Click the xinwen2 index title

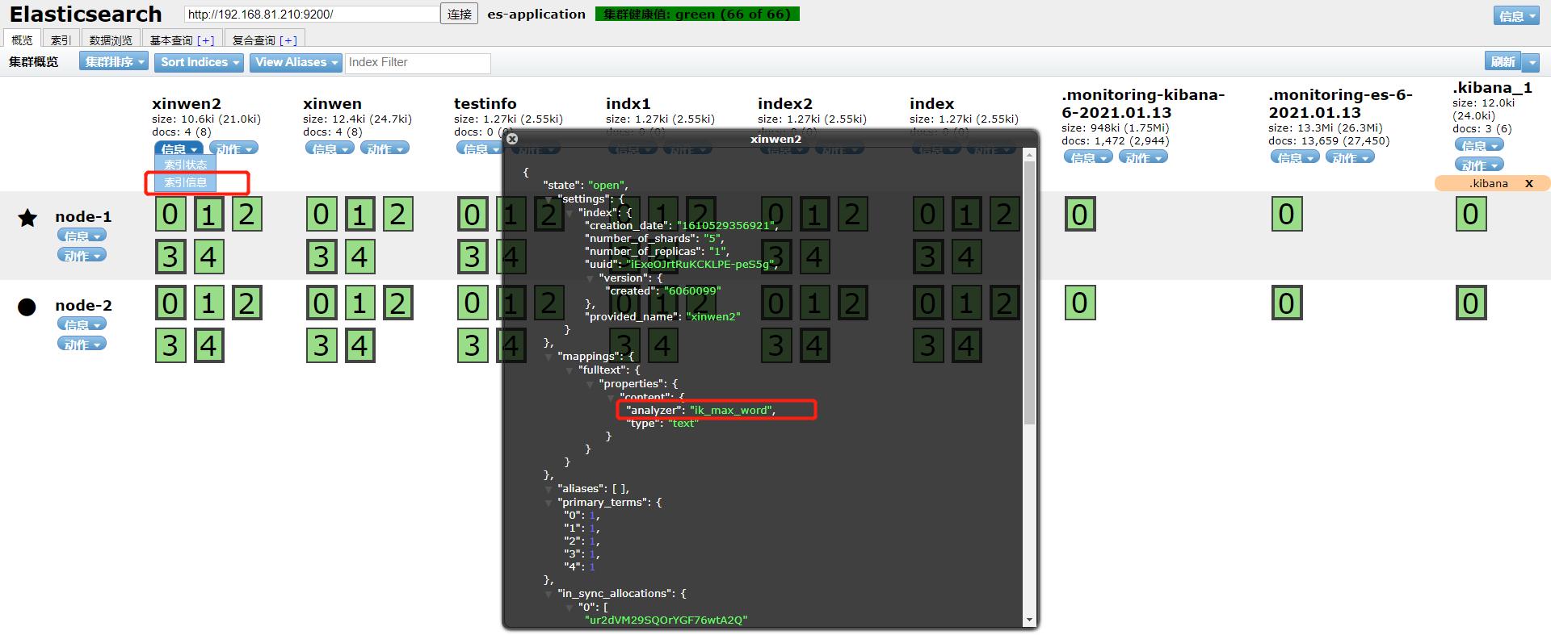187,103
